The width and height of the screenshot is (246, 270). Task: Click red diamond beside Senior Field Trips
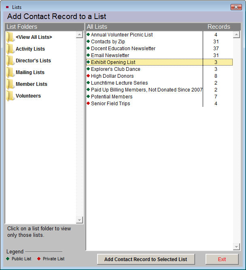(88, 104)
